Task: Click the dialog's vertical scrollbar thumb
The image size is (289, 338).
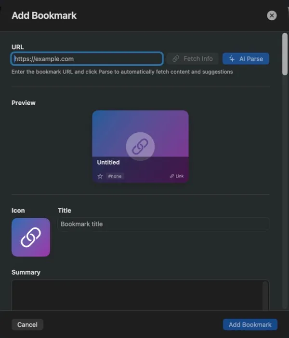Action: pyautogui.click(x=285, y=54)
